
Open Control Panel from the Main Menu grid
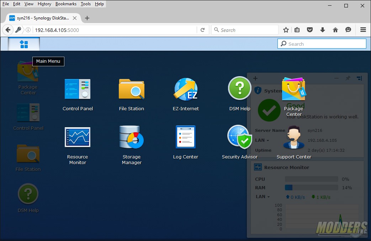[78, 95]
